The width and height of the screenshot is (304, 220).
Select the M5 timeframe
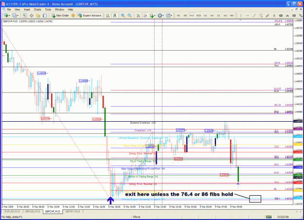(185, 16)
